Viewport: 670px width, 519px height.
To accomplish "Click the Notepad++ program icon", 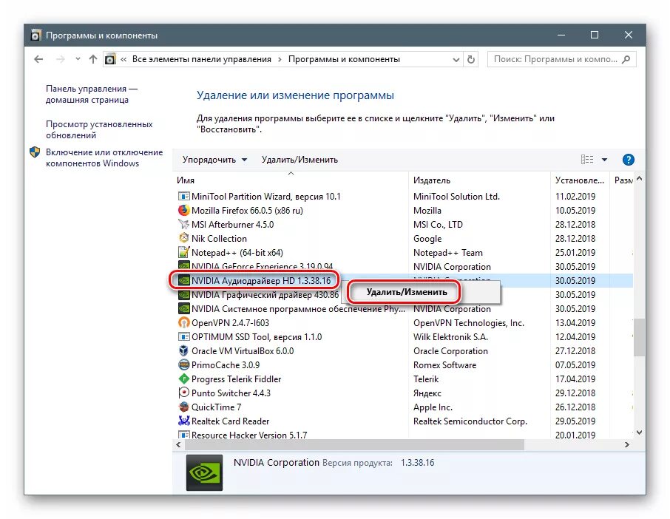I will (x=183, y=252).
